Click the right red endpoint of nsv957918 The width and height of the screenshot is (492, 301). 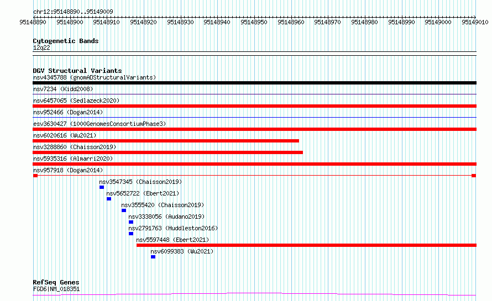(x=474, y=176)
